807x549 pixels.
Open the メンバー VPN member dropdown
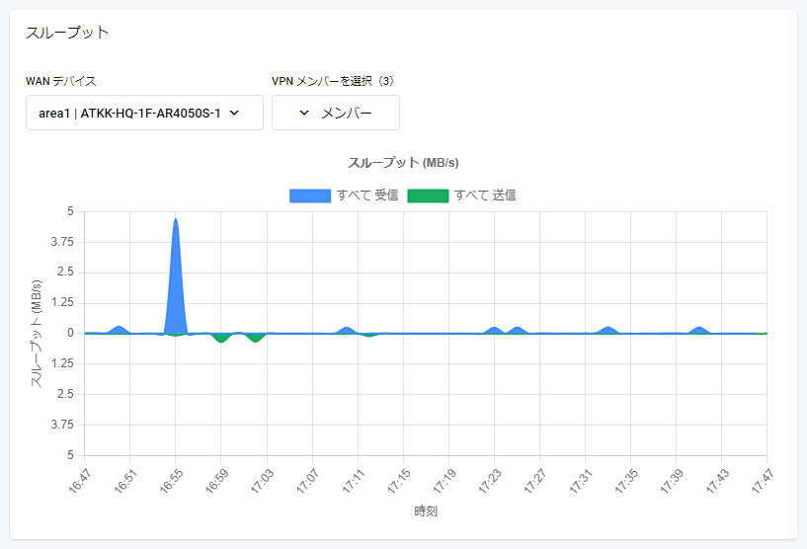[x=336, y=113]
